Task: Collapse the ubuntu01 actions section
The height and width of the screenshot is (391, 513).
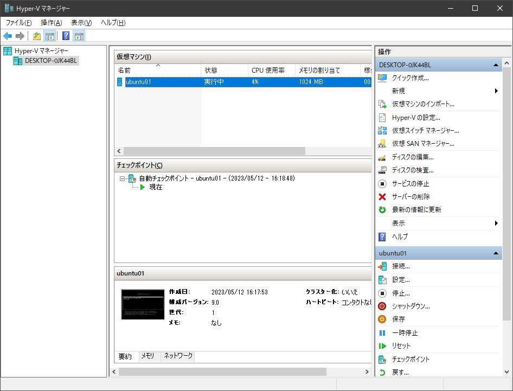Action: 496,253
